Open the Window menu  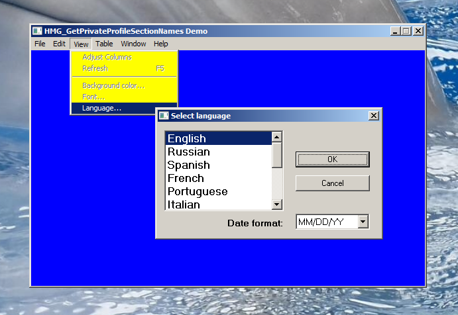pos(133,44)
